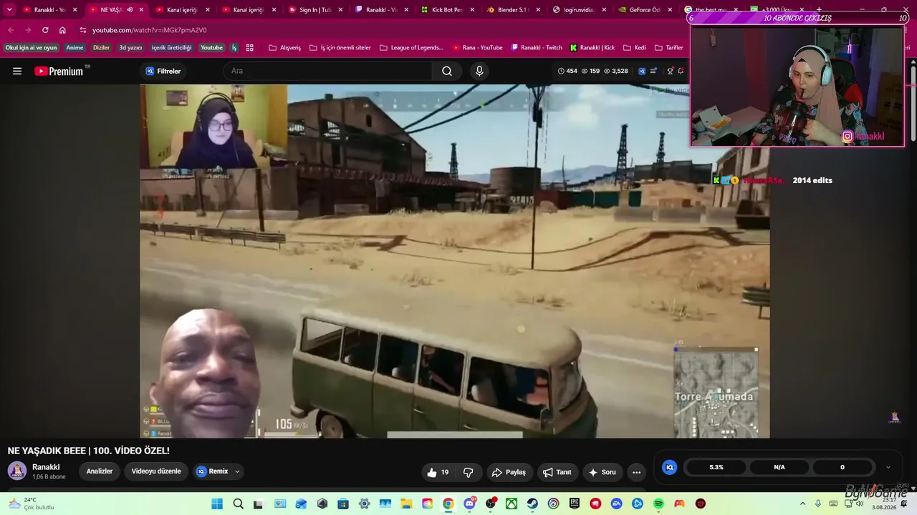This screenshot has height=515, width=917.
Task: Open the Anime bookmark chip
Action: click(x=75, y=48)
